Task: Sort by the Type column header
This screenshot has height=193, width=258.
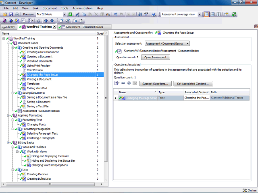Action: (171, 92)
